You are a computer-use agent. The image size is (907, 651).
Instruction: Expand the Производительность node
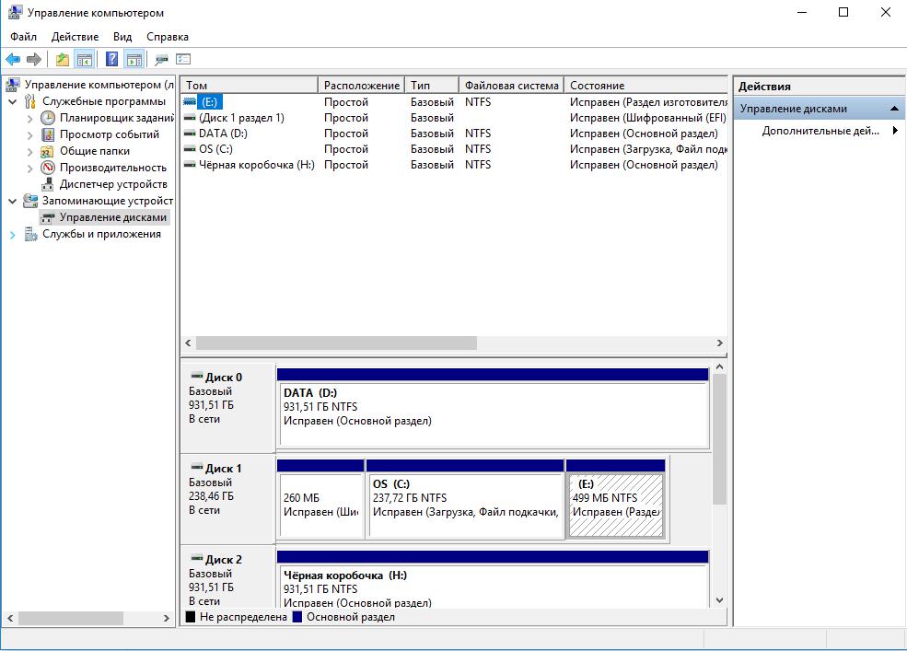(30, 169)
